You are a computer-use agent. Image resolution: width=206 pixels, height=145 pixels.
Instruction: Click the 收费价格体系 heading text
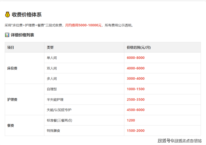click(x=26, y=15)
